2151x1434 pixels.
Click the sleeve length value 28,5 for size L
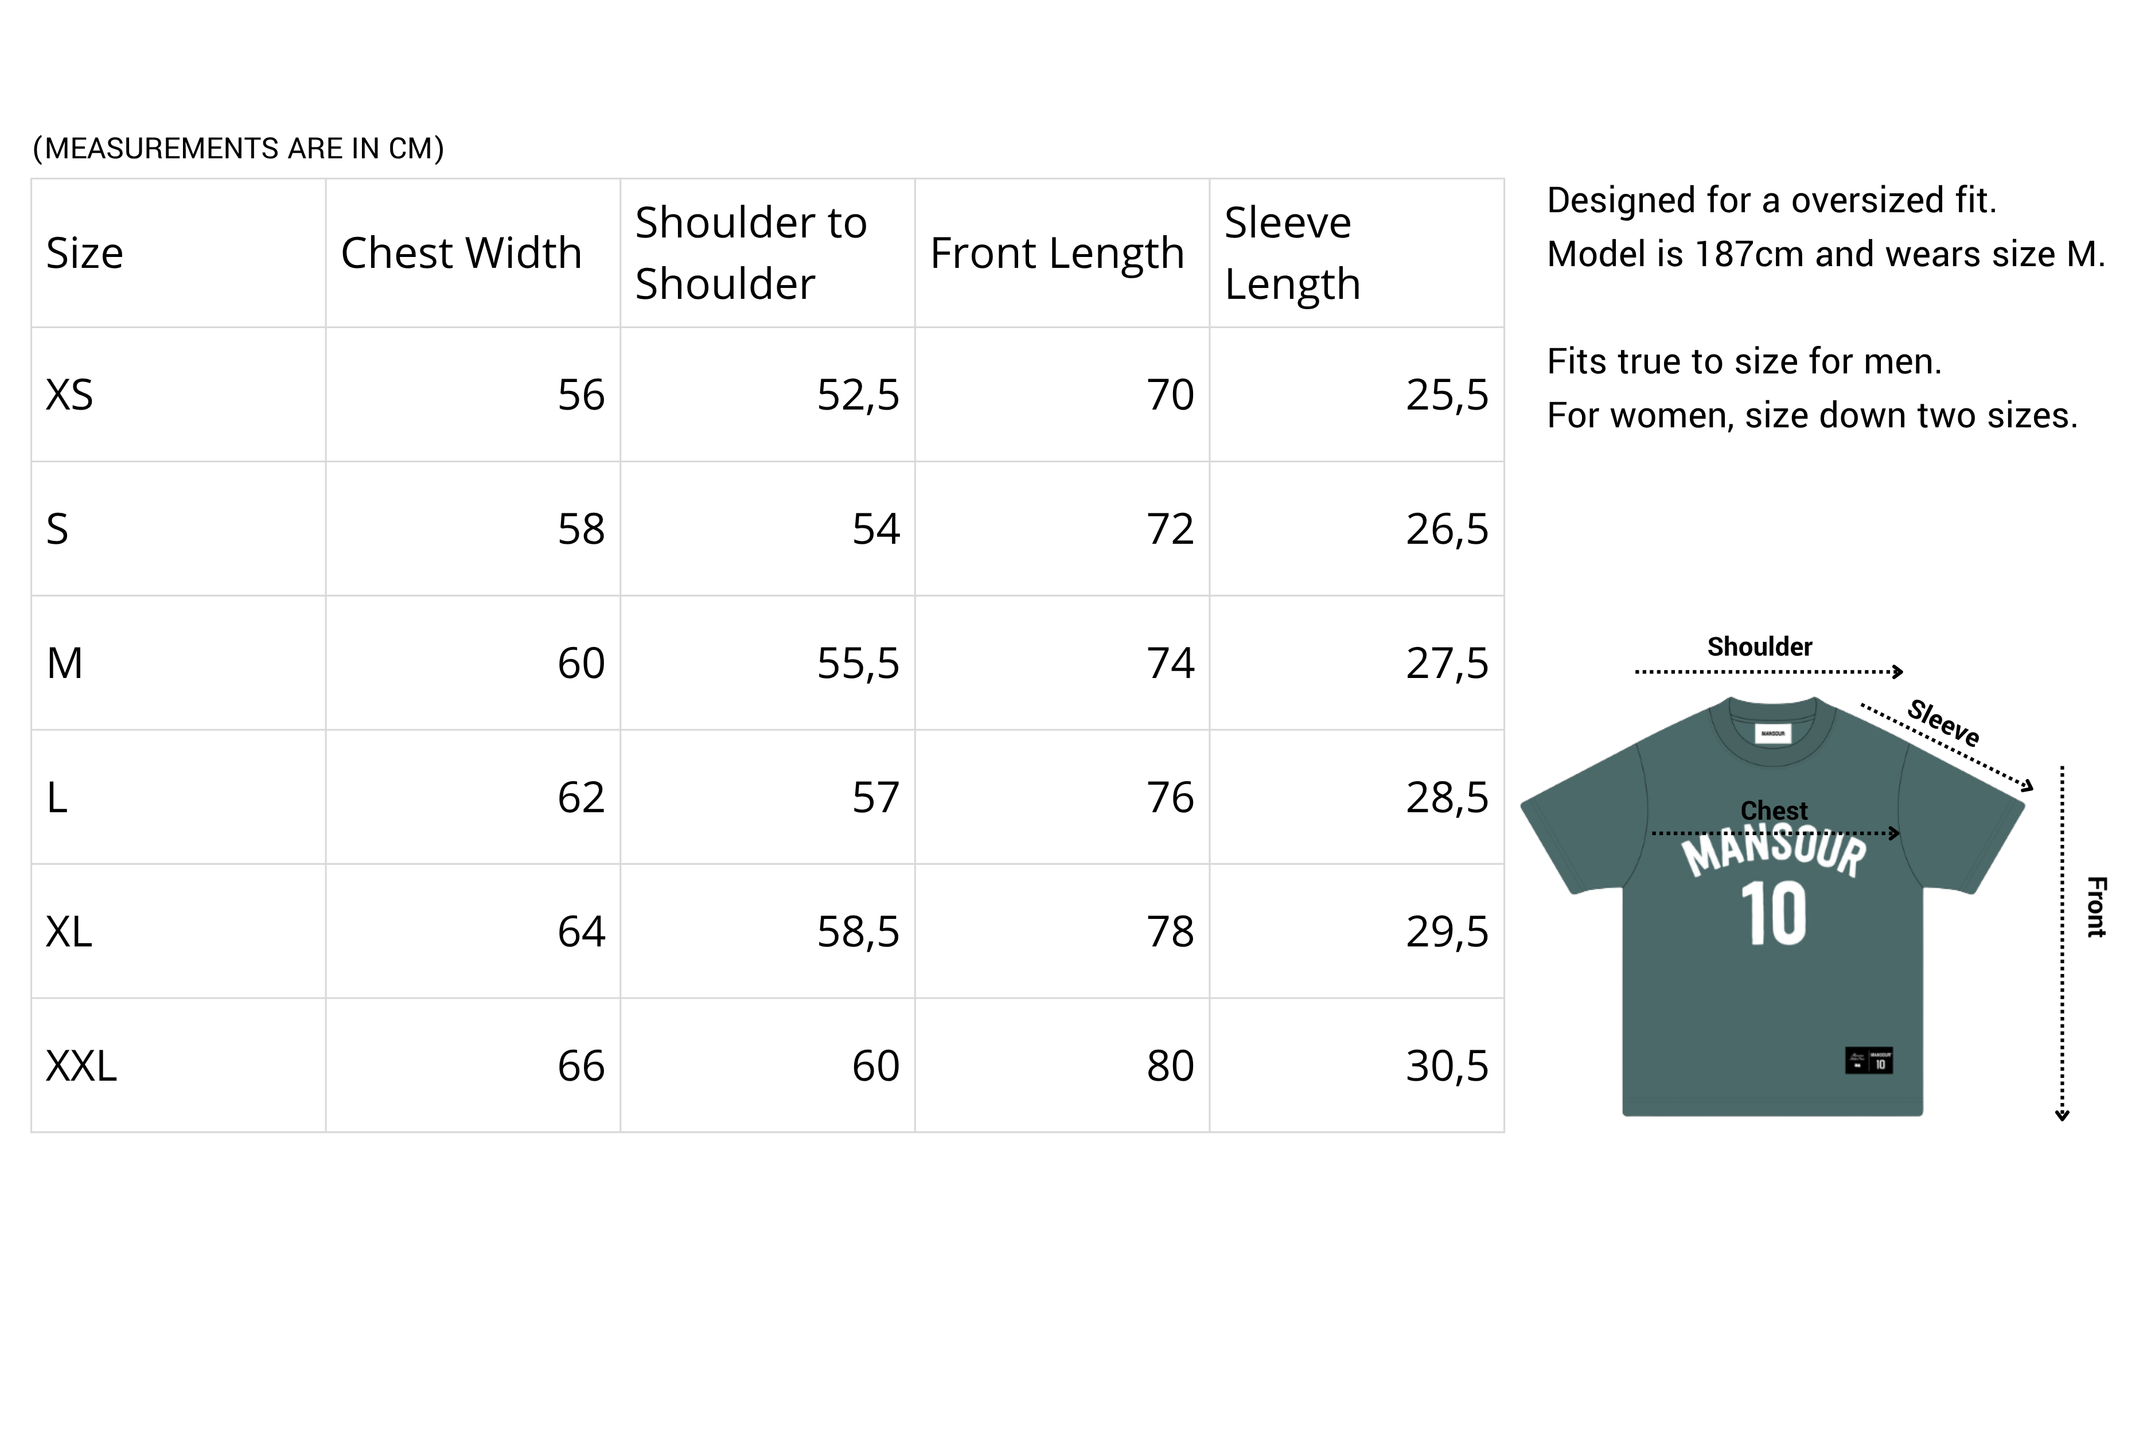(1447, 797)
